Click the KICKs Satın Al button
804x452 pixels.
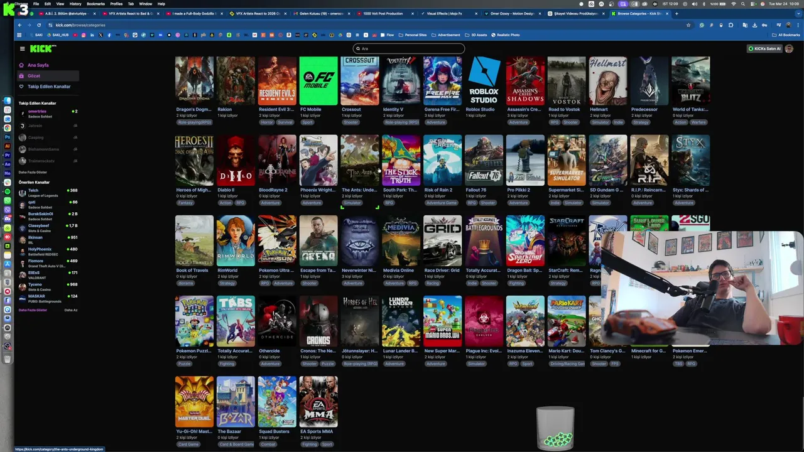click(x=764, y=48)
